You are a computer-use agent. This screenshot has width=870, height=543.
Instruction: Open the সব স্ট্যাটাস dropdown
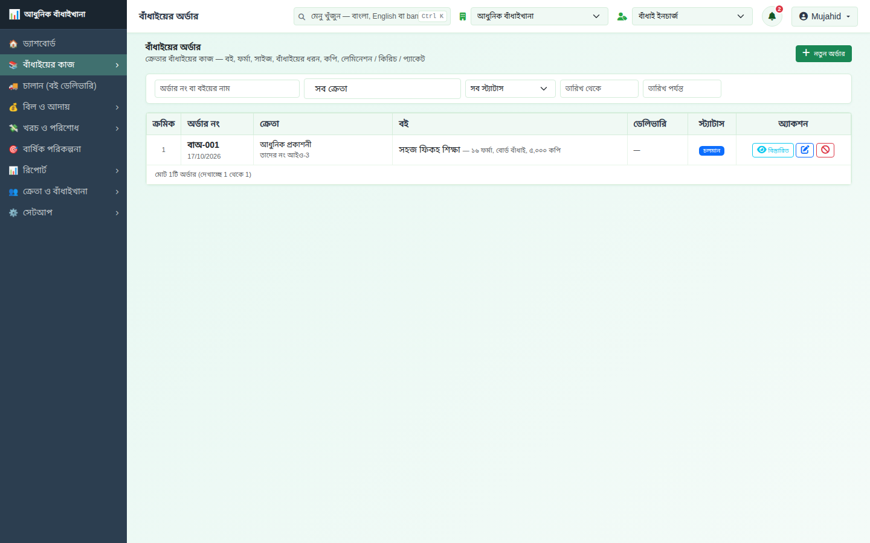click(x=510, y=89)
